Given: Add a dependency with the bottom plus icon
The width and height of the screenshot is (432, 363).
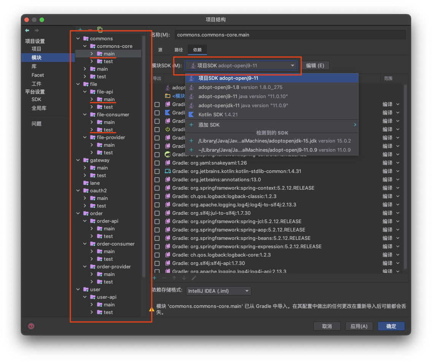Looking at the screenshot, I should coord(154,278).
